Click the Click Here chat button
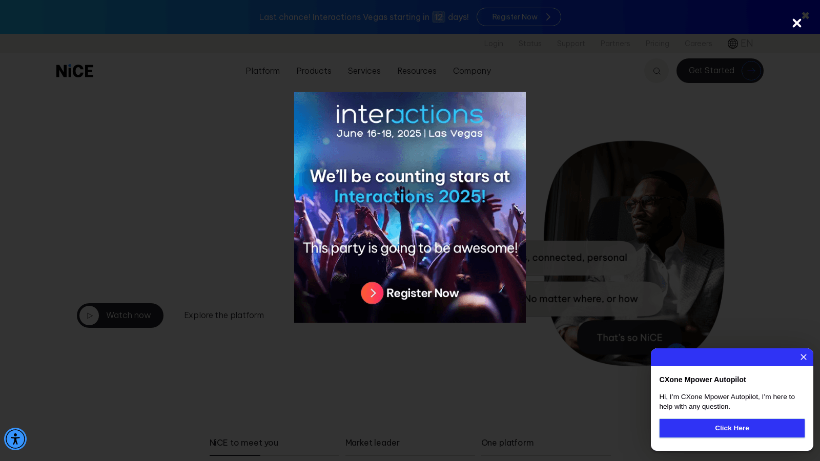The image size is (820, 461). (732, 428)
